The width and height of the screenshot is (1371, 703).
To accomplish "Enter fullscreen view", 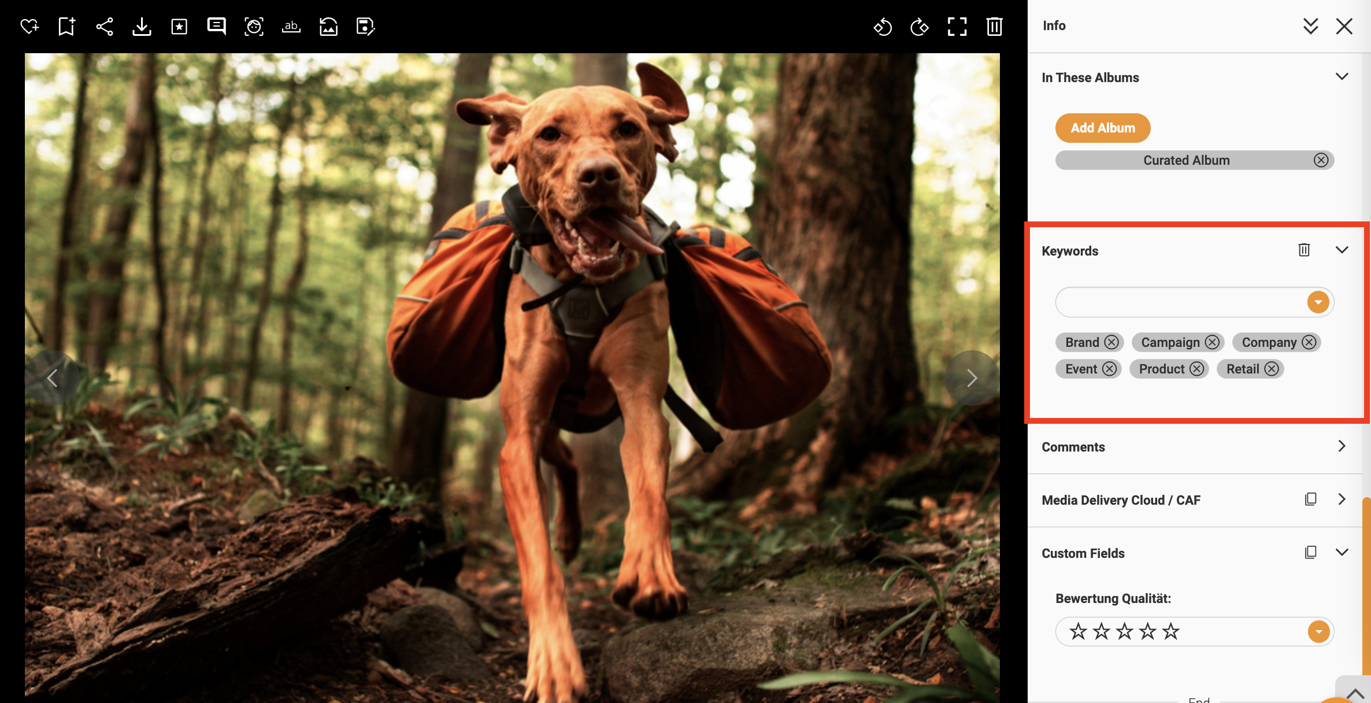I will pos(957,27).
